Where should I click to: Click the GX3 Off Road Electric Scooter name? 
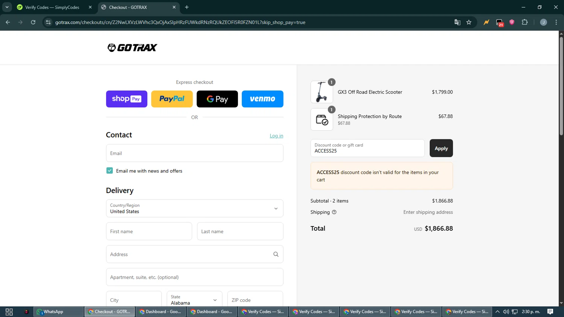tap(370, 92)
